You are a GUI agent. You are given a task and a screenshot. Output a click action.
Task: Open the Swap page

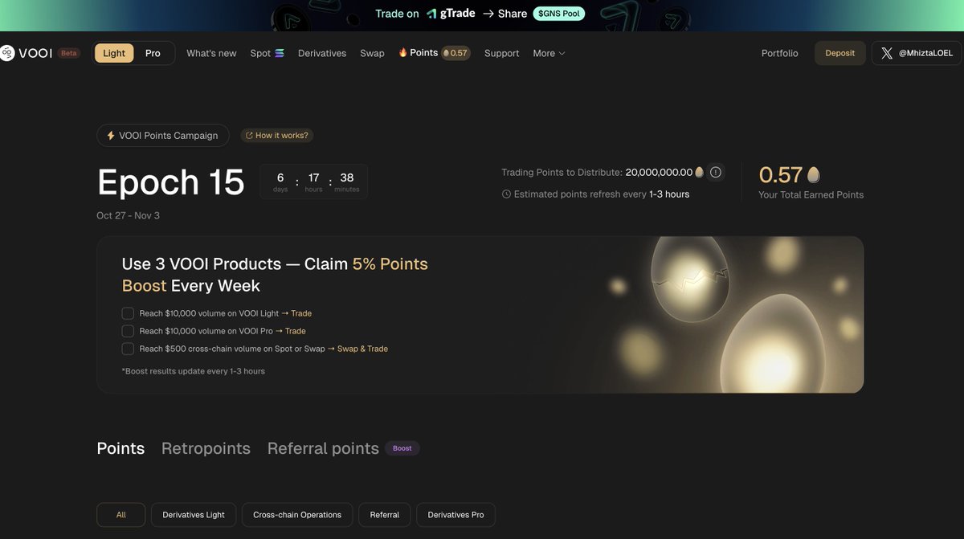tap(372, 53)
